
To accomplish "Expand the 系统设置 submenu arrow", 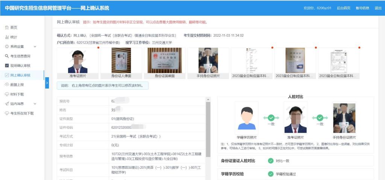I will (x=35, y=46).
